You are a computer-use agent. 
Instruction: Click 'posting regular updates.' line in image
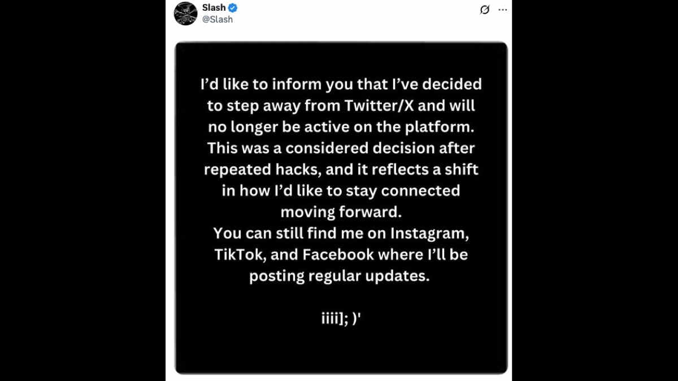(x=340, y=276)
